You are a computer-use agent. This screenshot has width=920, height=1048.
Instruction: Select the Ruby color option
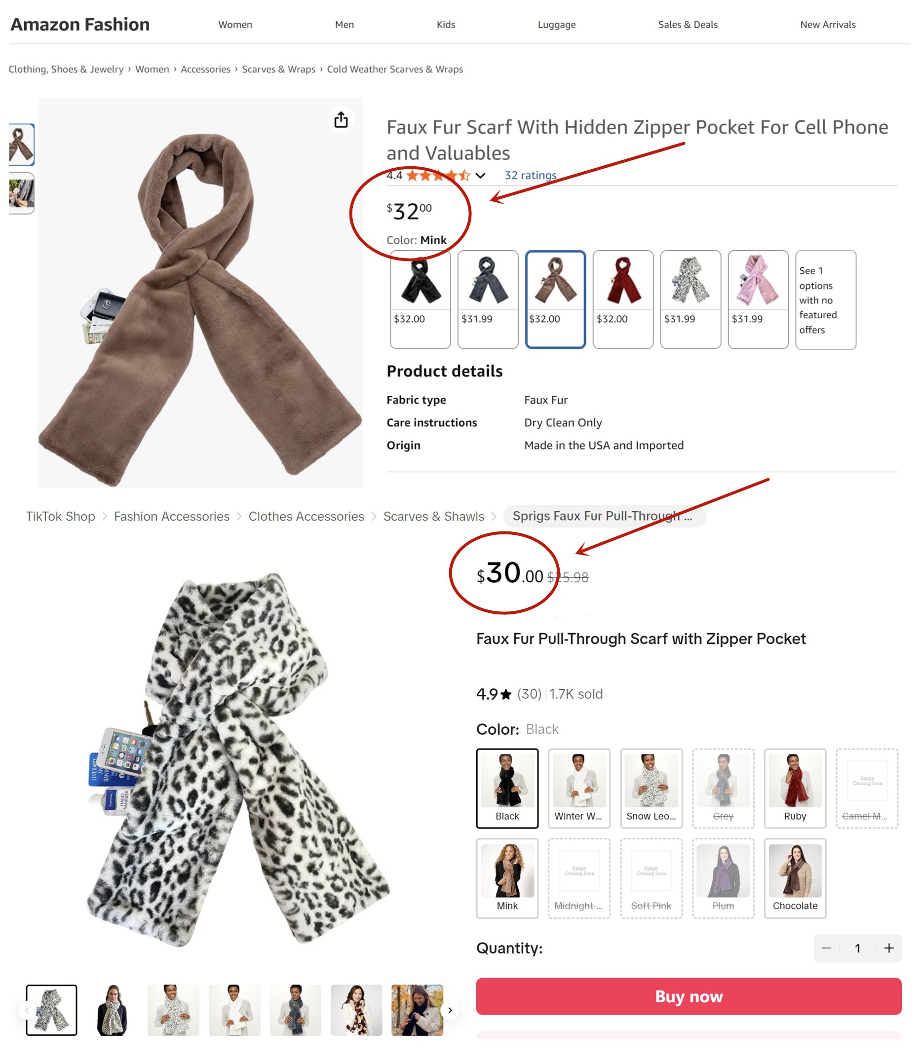click(794, 788)
